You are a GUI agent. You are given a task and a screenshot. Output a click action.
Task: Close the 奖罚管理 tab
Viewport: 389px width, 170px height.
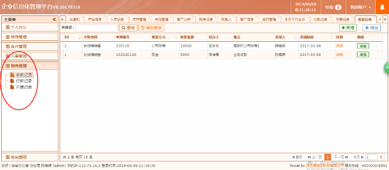[278, 17]
